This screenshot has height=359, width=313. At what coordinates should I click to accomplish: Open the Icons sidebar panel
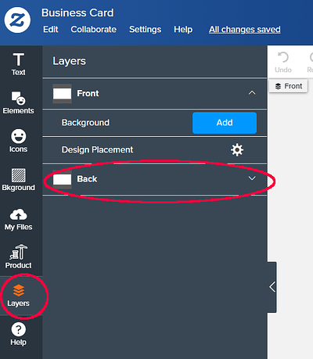pos(18,141)
